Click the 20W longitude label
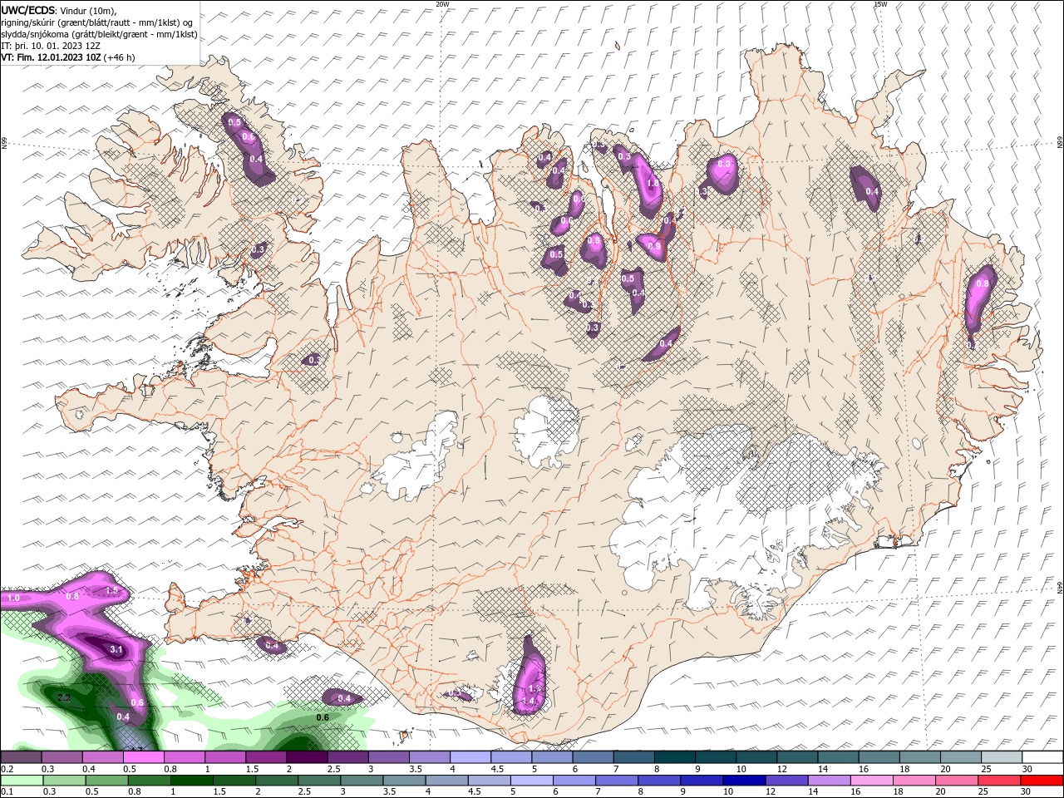Image resolution: width=1064 pixels, height=798 pixels. [x=442, y=4]
